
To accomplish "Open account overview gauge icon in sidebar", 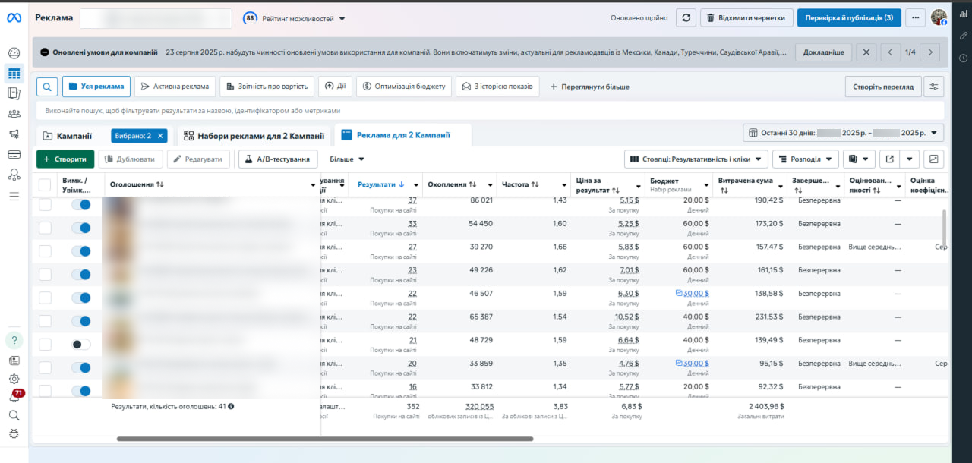I will (x=14, y=53).
